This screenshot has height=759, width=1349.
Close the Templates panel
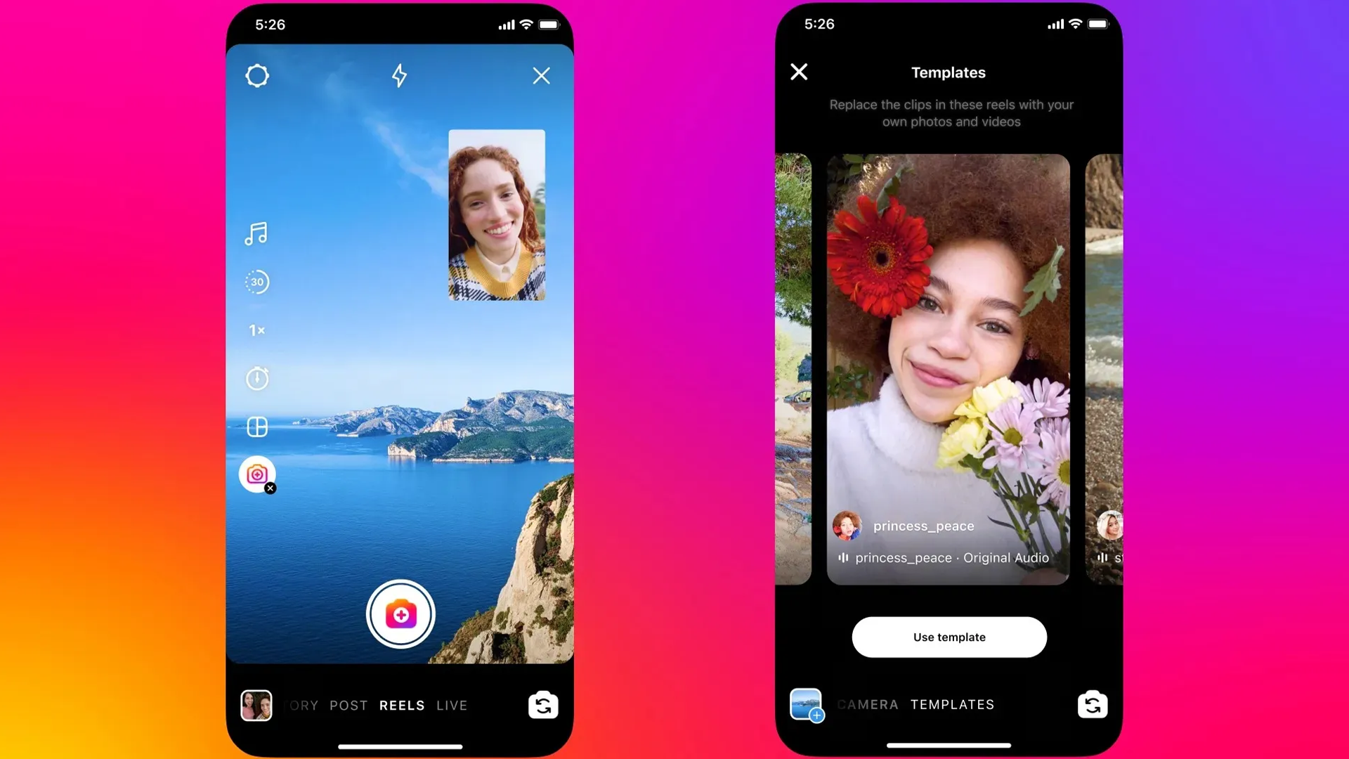(799, 72)
